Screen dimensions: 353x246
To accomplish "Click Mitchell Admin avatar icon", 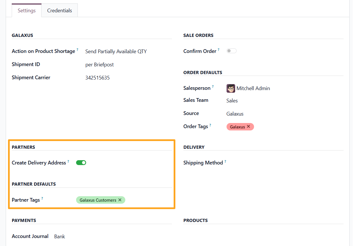I will point(231,88).
